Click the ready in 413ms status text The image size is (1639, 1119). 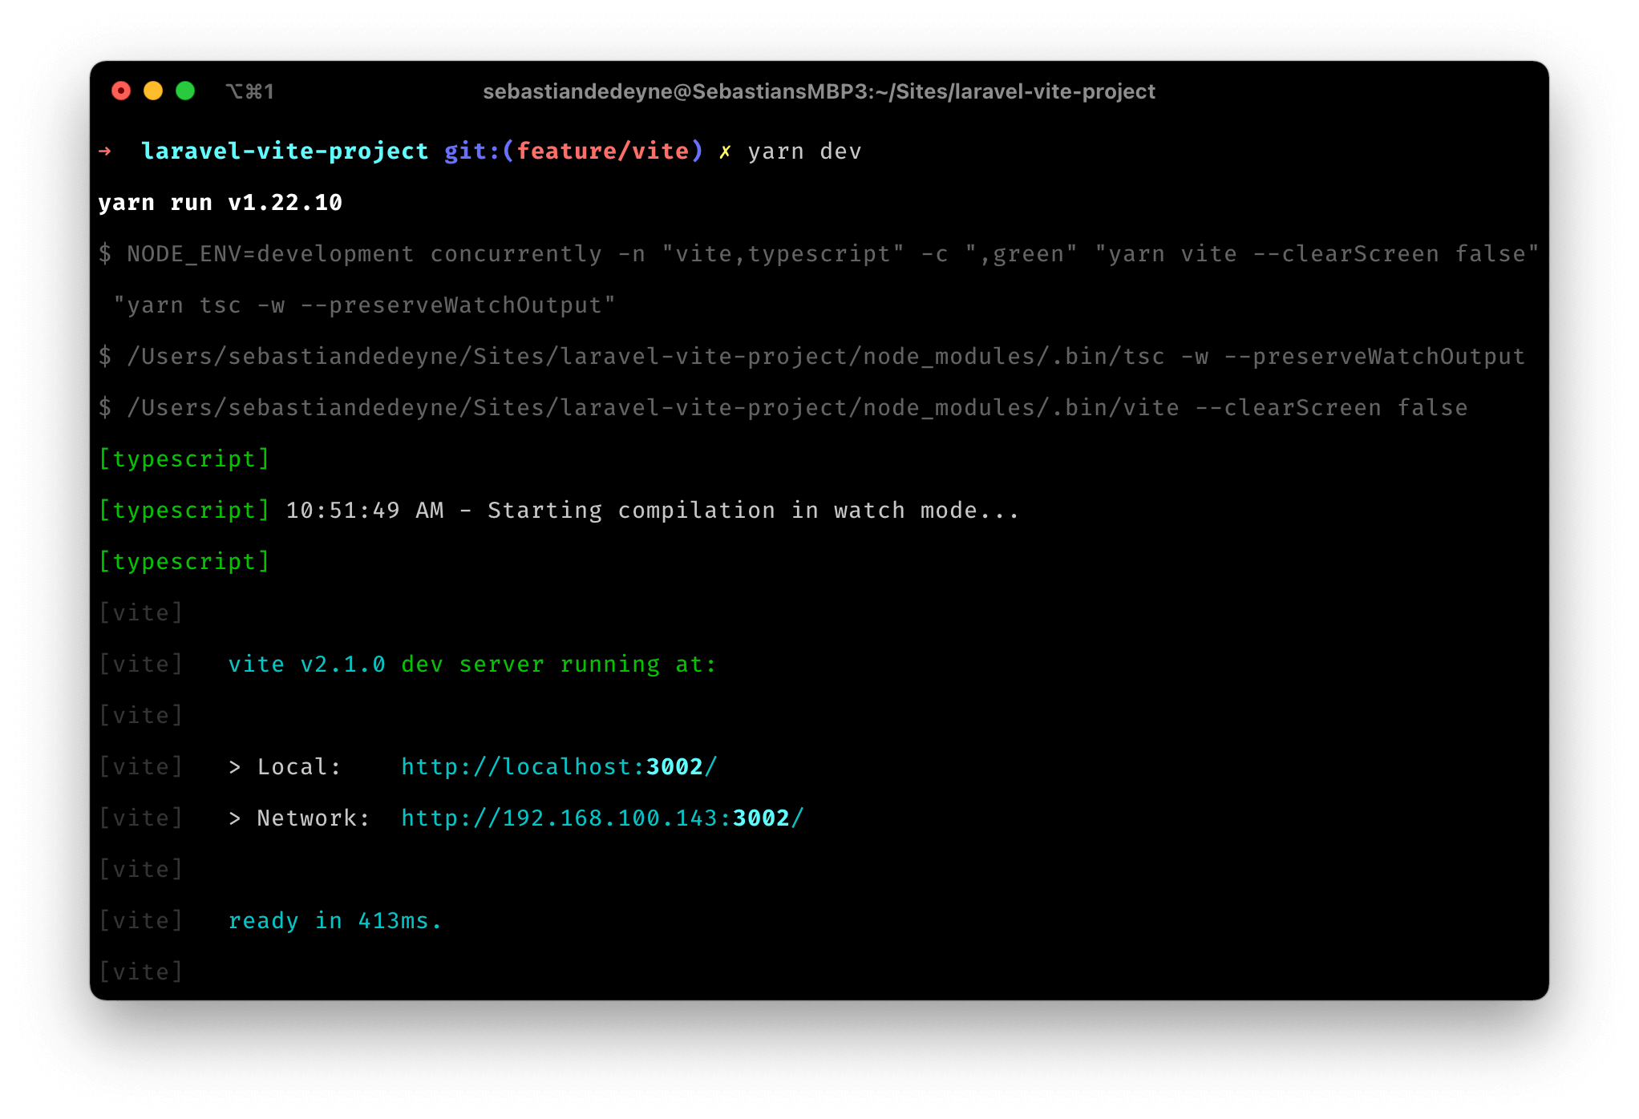[x=335, y=920]
